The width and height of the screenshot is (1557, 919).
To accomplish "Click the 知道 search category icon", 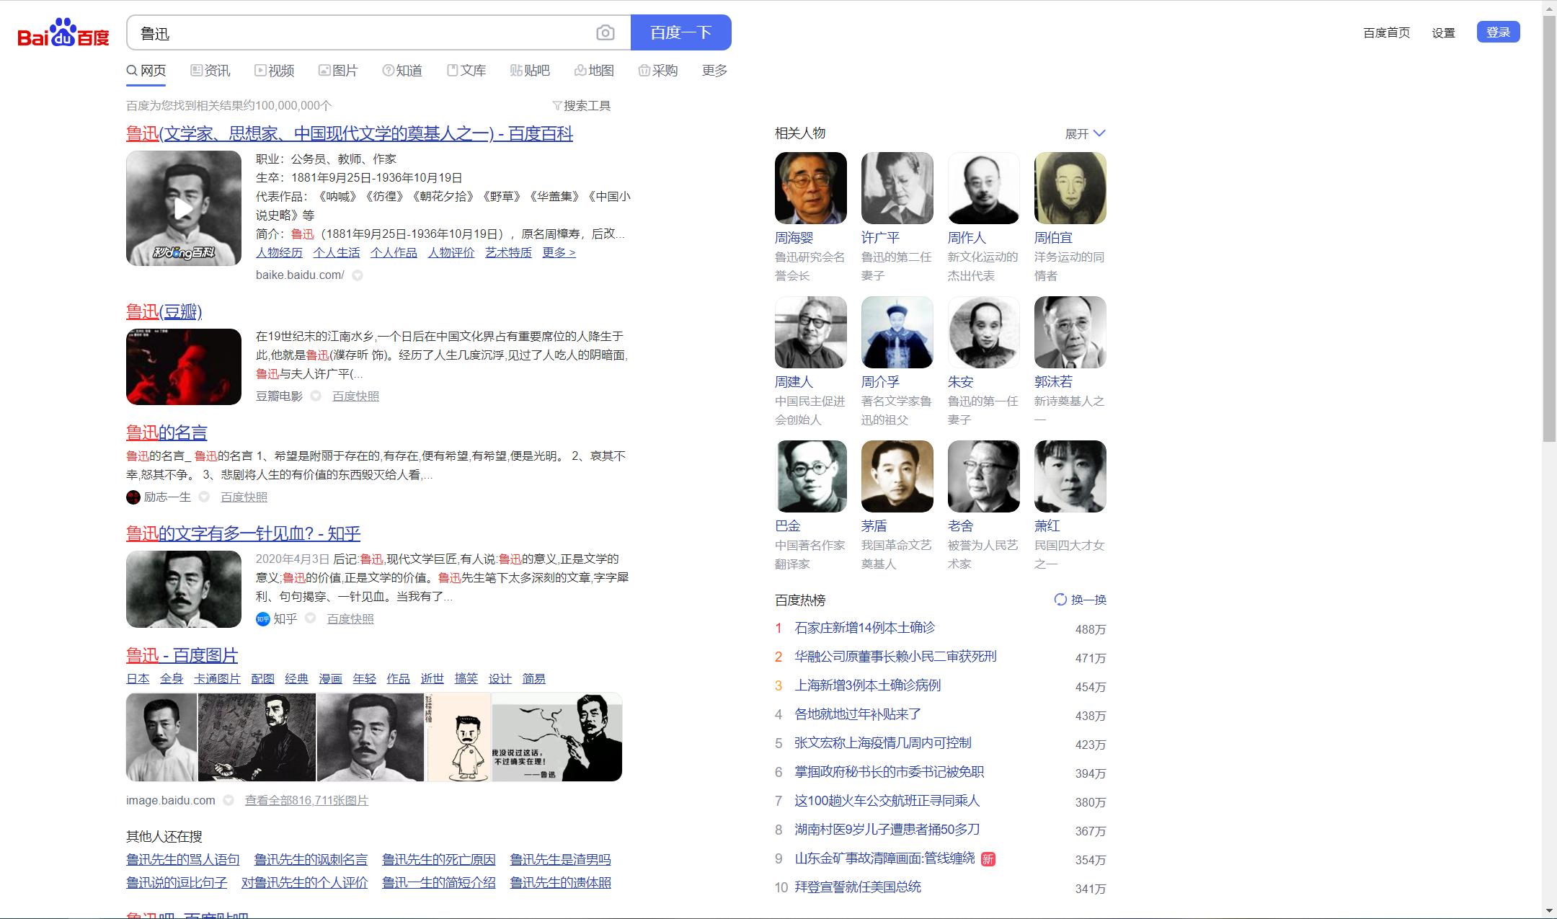I will (x=388, y=70).
